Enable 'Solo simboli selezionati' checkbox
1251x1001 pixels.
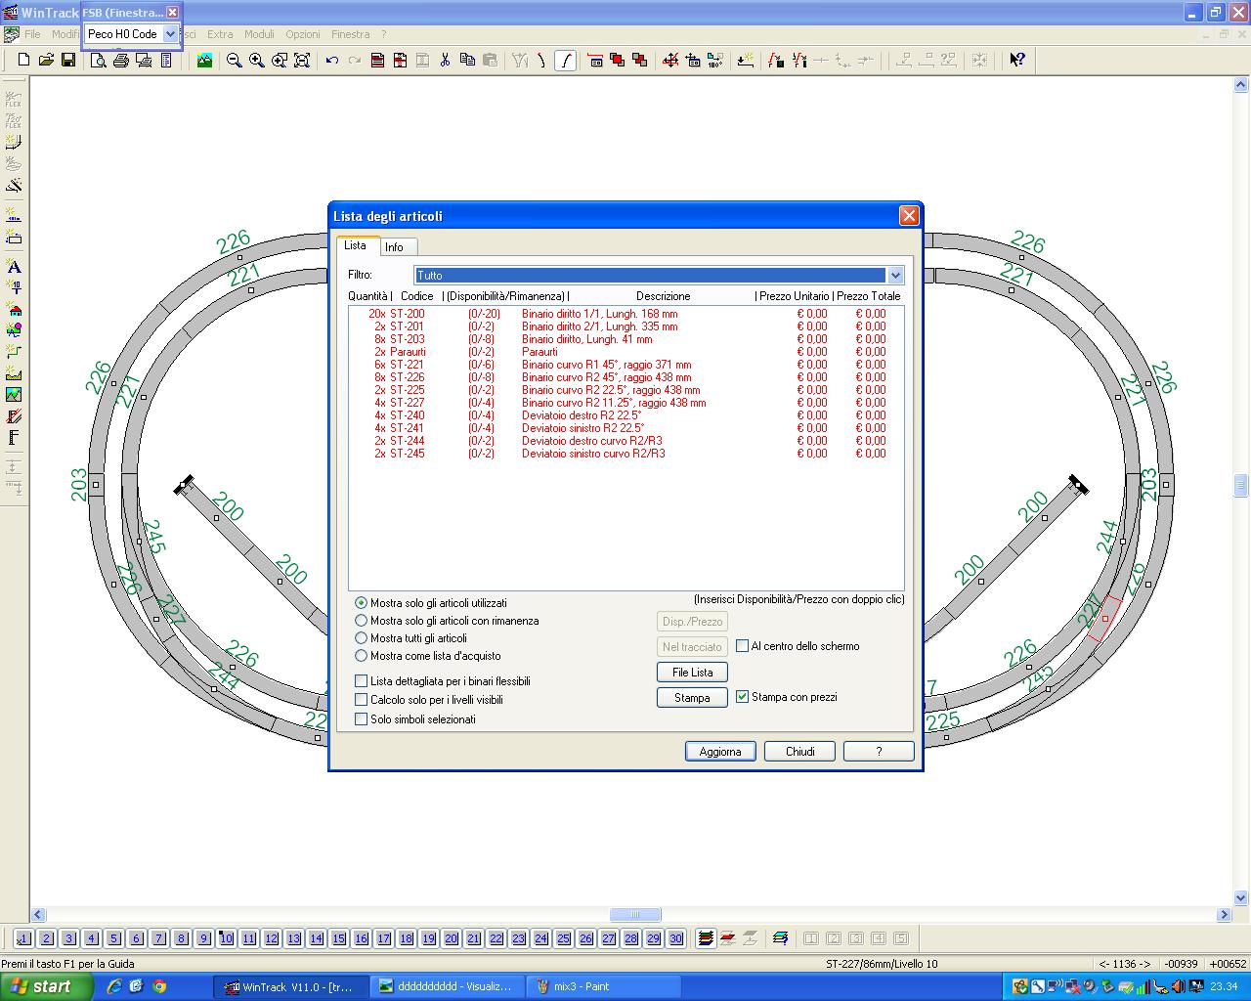[362, 719]
